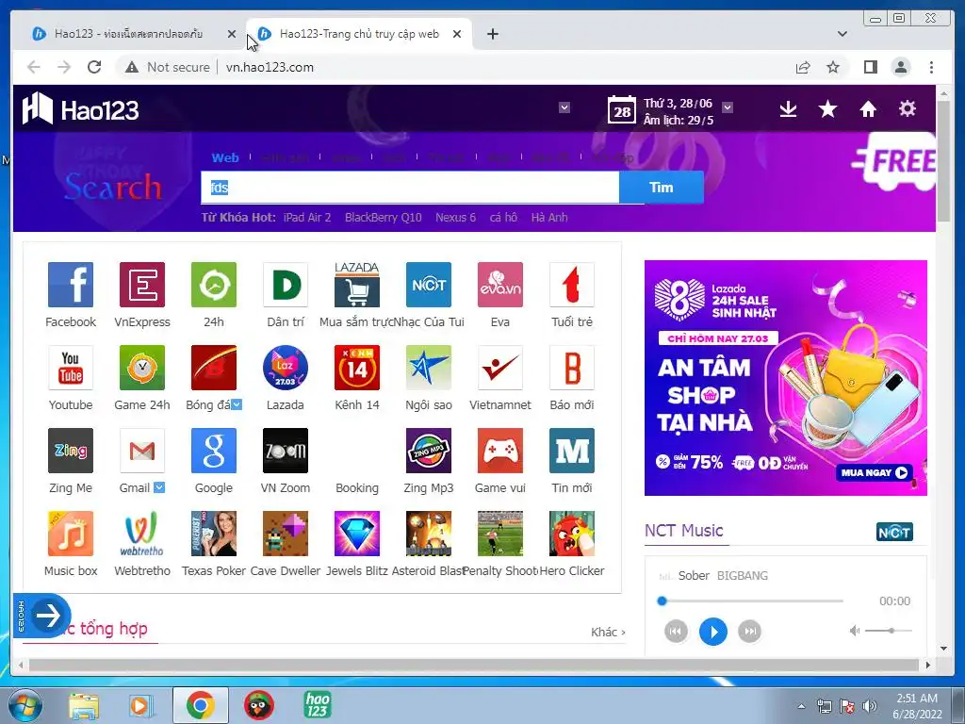This screenshot has width=965, height=724.
Task: Open the Zing Me icon
Action: click(x=71, y=451)
